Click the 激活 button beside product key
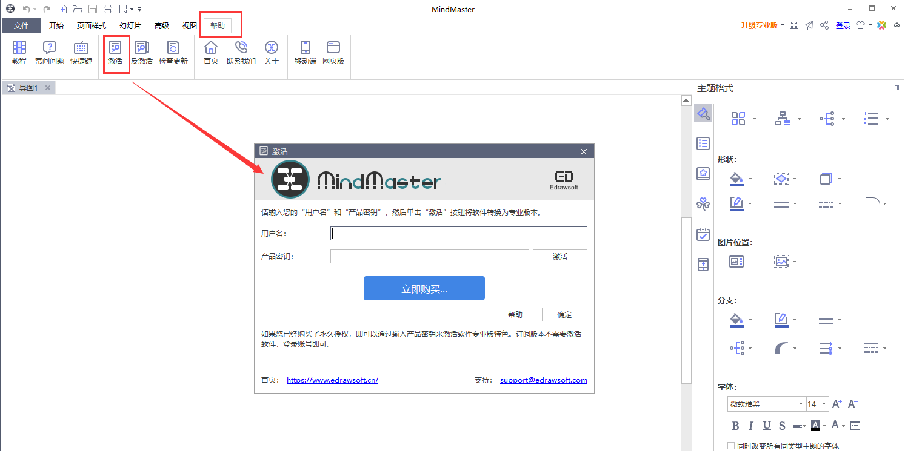Image resolution: width=905 pixels, height=451 pixels. 560,257
